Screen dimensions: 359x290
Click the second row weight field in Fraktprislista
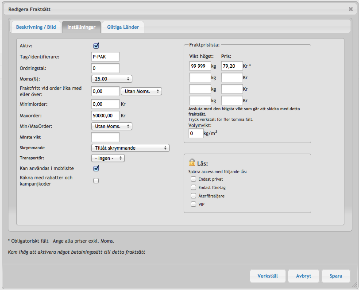200,77
